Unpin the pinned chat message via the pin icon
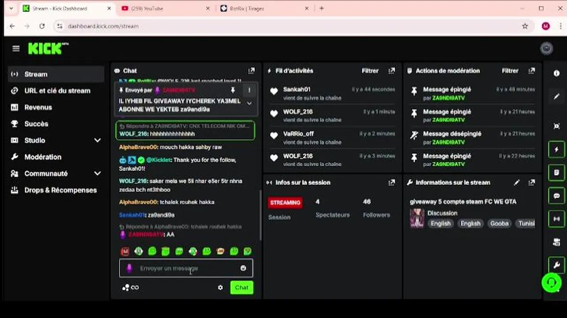The height and width of the screenshot is (318, 567). coord(233,90)
